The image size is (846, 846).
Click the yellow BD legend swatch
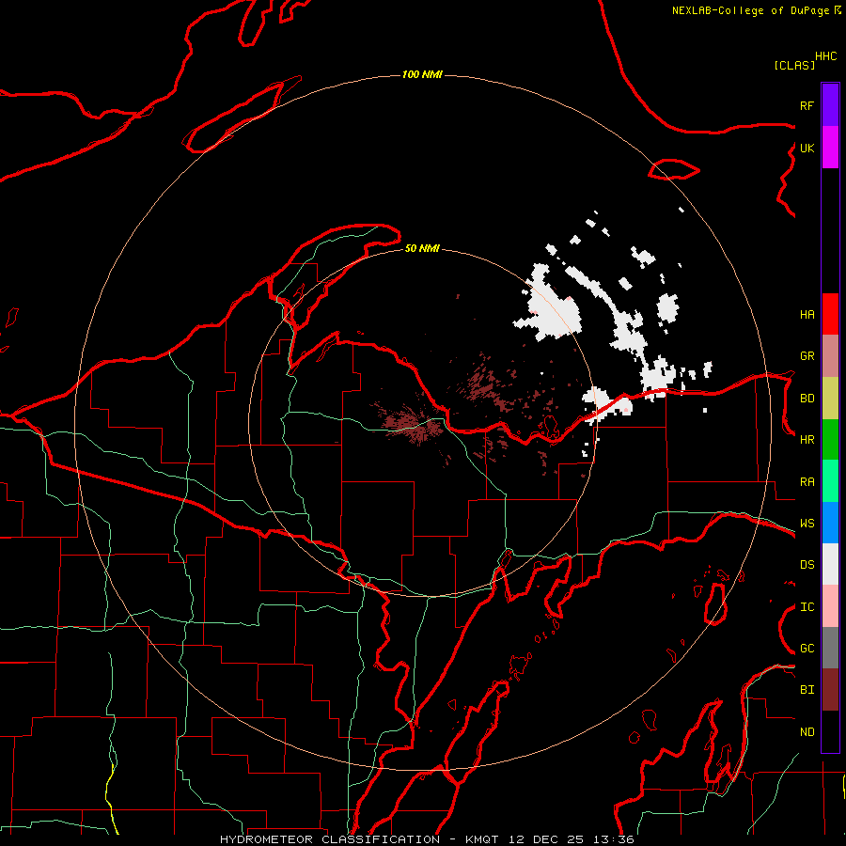point(830,399)
